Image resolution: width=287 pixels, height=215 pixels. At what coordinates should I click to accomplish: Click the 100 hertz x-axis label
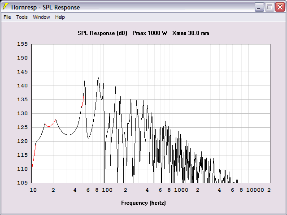point(107,190)
